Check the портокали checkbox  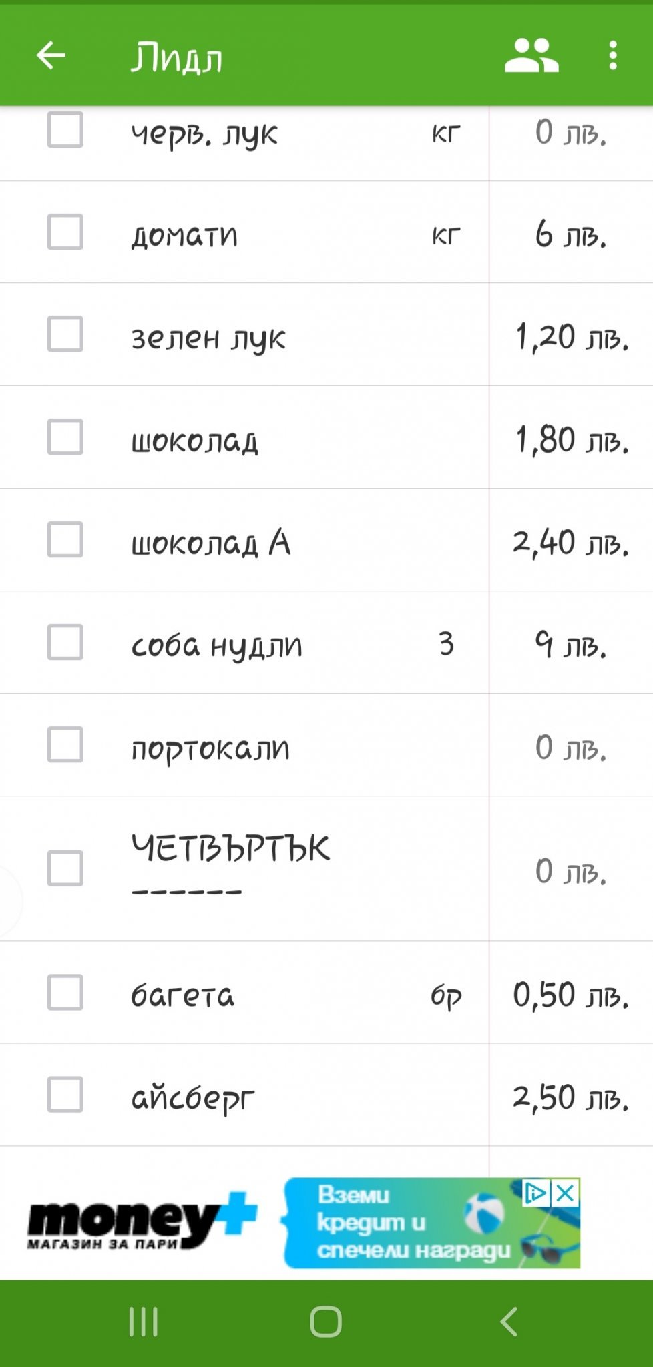(65, 745)
